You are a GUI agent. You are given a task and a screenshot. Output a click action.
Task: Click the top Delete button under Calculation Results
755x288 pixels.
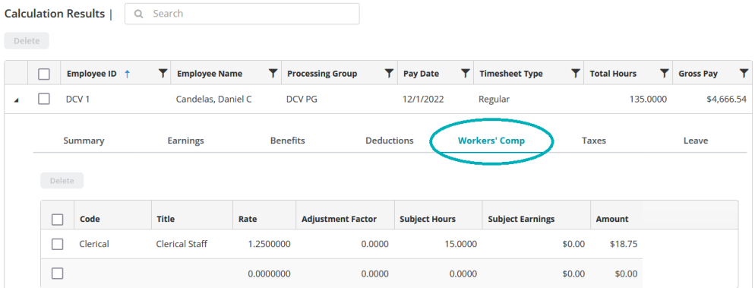coord(27,41)
